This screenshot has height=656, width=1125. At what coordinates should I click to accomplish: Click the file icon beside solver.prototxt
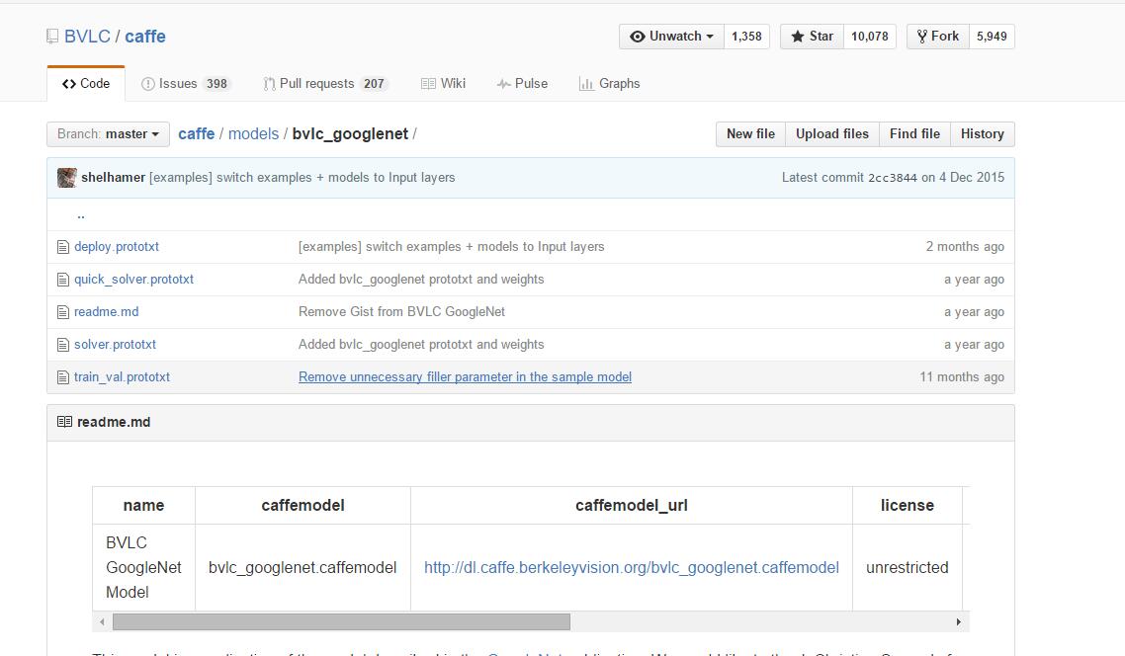point(63,345)
